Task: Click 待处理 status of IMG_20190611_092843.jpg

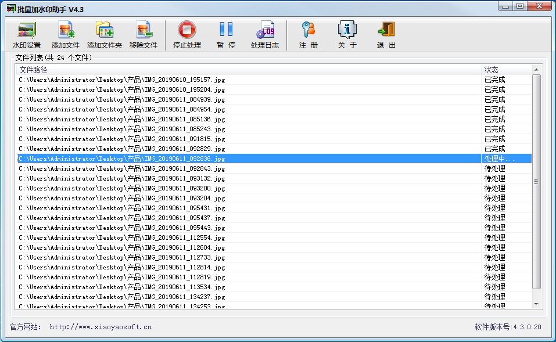Action: [494, 169]
